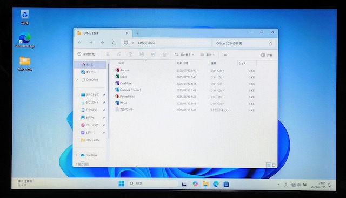Open the view options dropdown
This screenshot has width=346, height=198.
coord(208,55)
